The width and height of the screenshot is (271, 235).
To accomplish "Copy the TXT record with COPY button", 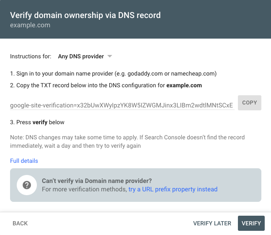I will tap(249, 103).
